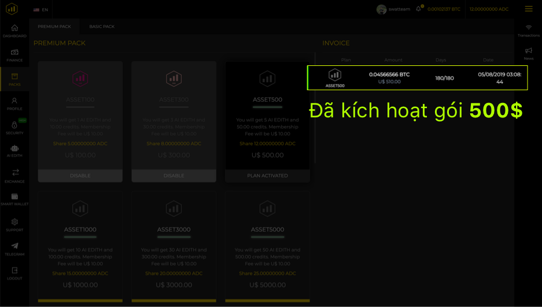Switch to the Premium Pack tab
Screen dimensions: 542x307
pos(54,26)
